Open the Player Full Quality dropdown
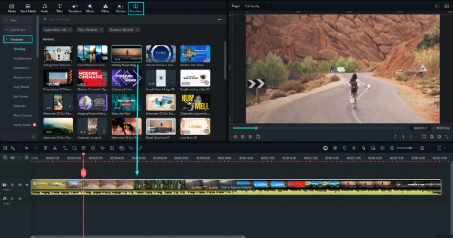This screenshot has height=238, width=453. 258,6
